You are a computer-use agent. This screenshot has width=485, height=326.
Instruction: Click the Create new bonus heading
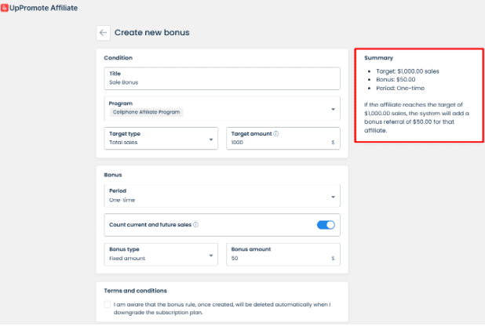coord(152,33)
